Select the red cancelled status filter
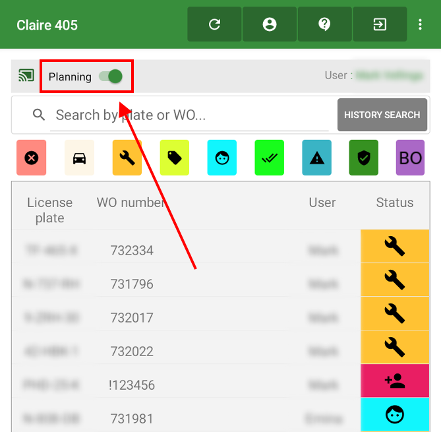 tap(32, 158)
